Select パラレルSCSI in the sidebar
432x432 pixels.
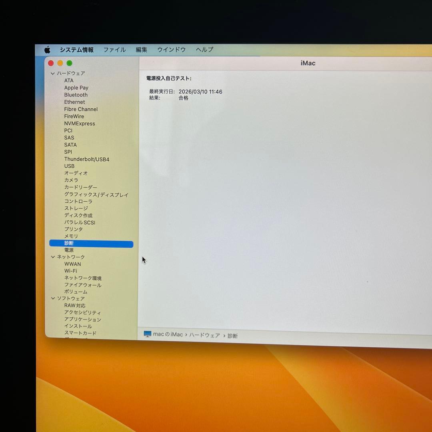point(80,222)
